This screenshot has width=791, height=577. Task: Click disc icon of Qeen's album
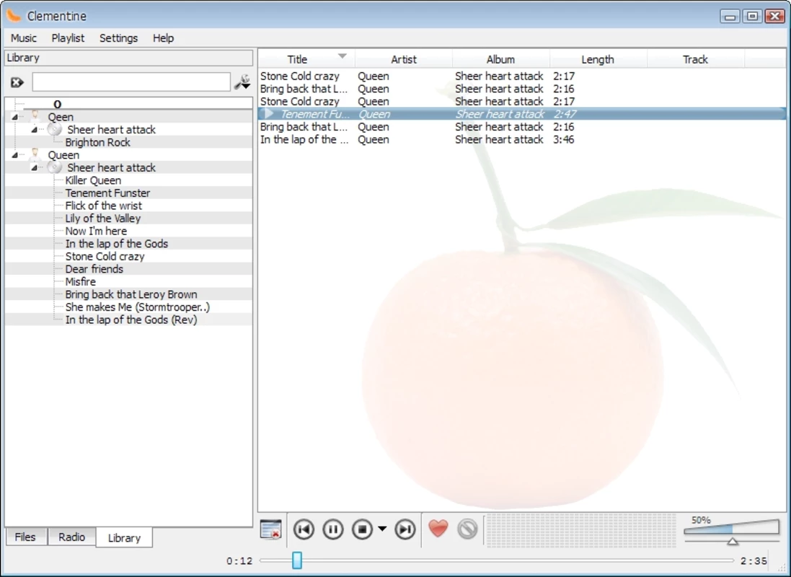coord(55,129)
